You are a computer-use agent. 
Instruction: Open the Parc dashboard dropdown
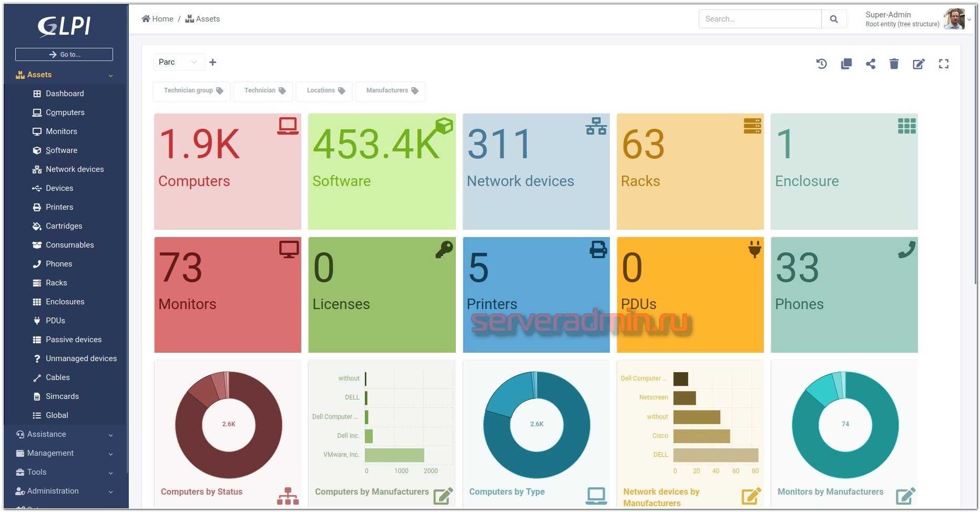178,62
